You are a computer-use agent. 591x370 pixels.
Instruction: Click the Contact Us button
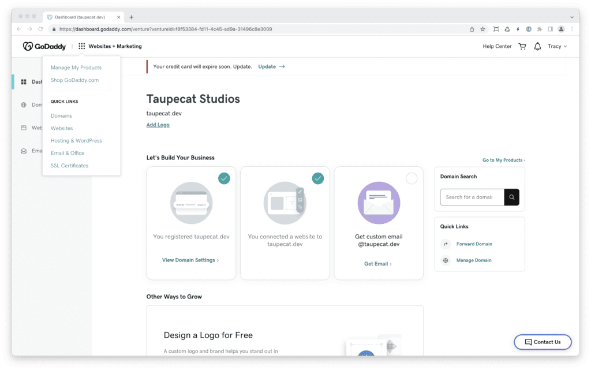(x=543, y=342)
